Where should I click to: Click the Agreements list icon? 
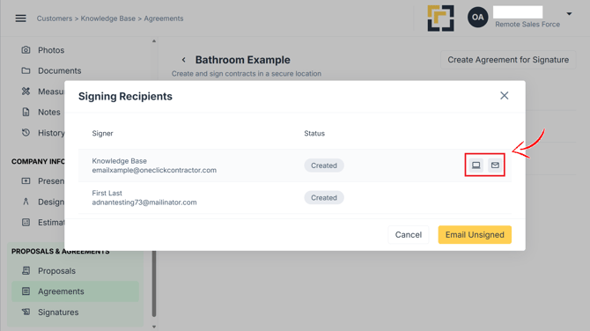click(26, 291)
